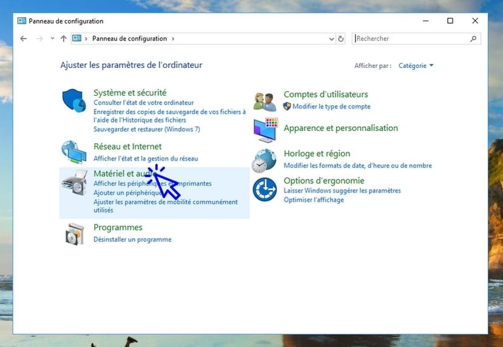The height and width of the screenshot is (347, 503).
Task: Open Afficher l'état et la gestion du réseau
Action: pyautogui.click(x=146, y=158)
